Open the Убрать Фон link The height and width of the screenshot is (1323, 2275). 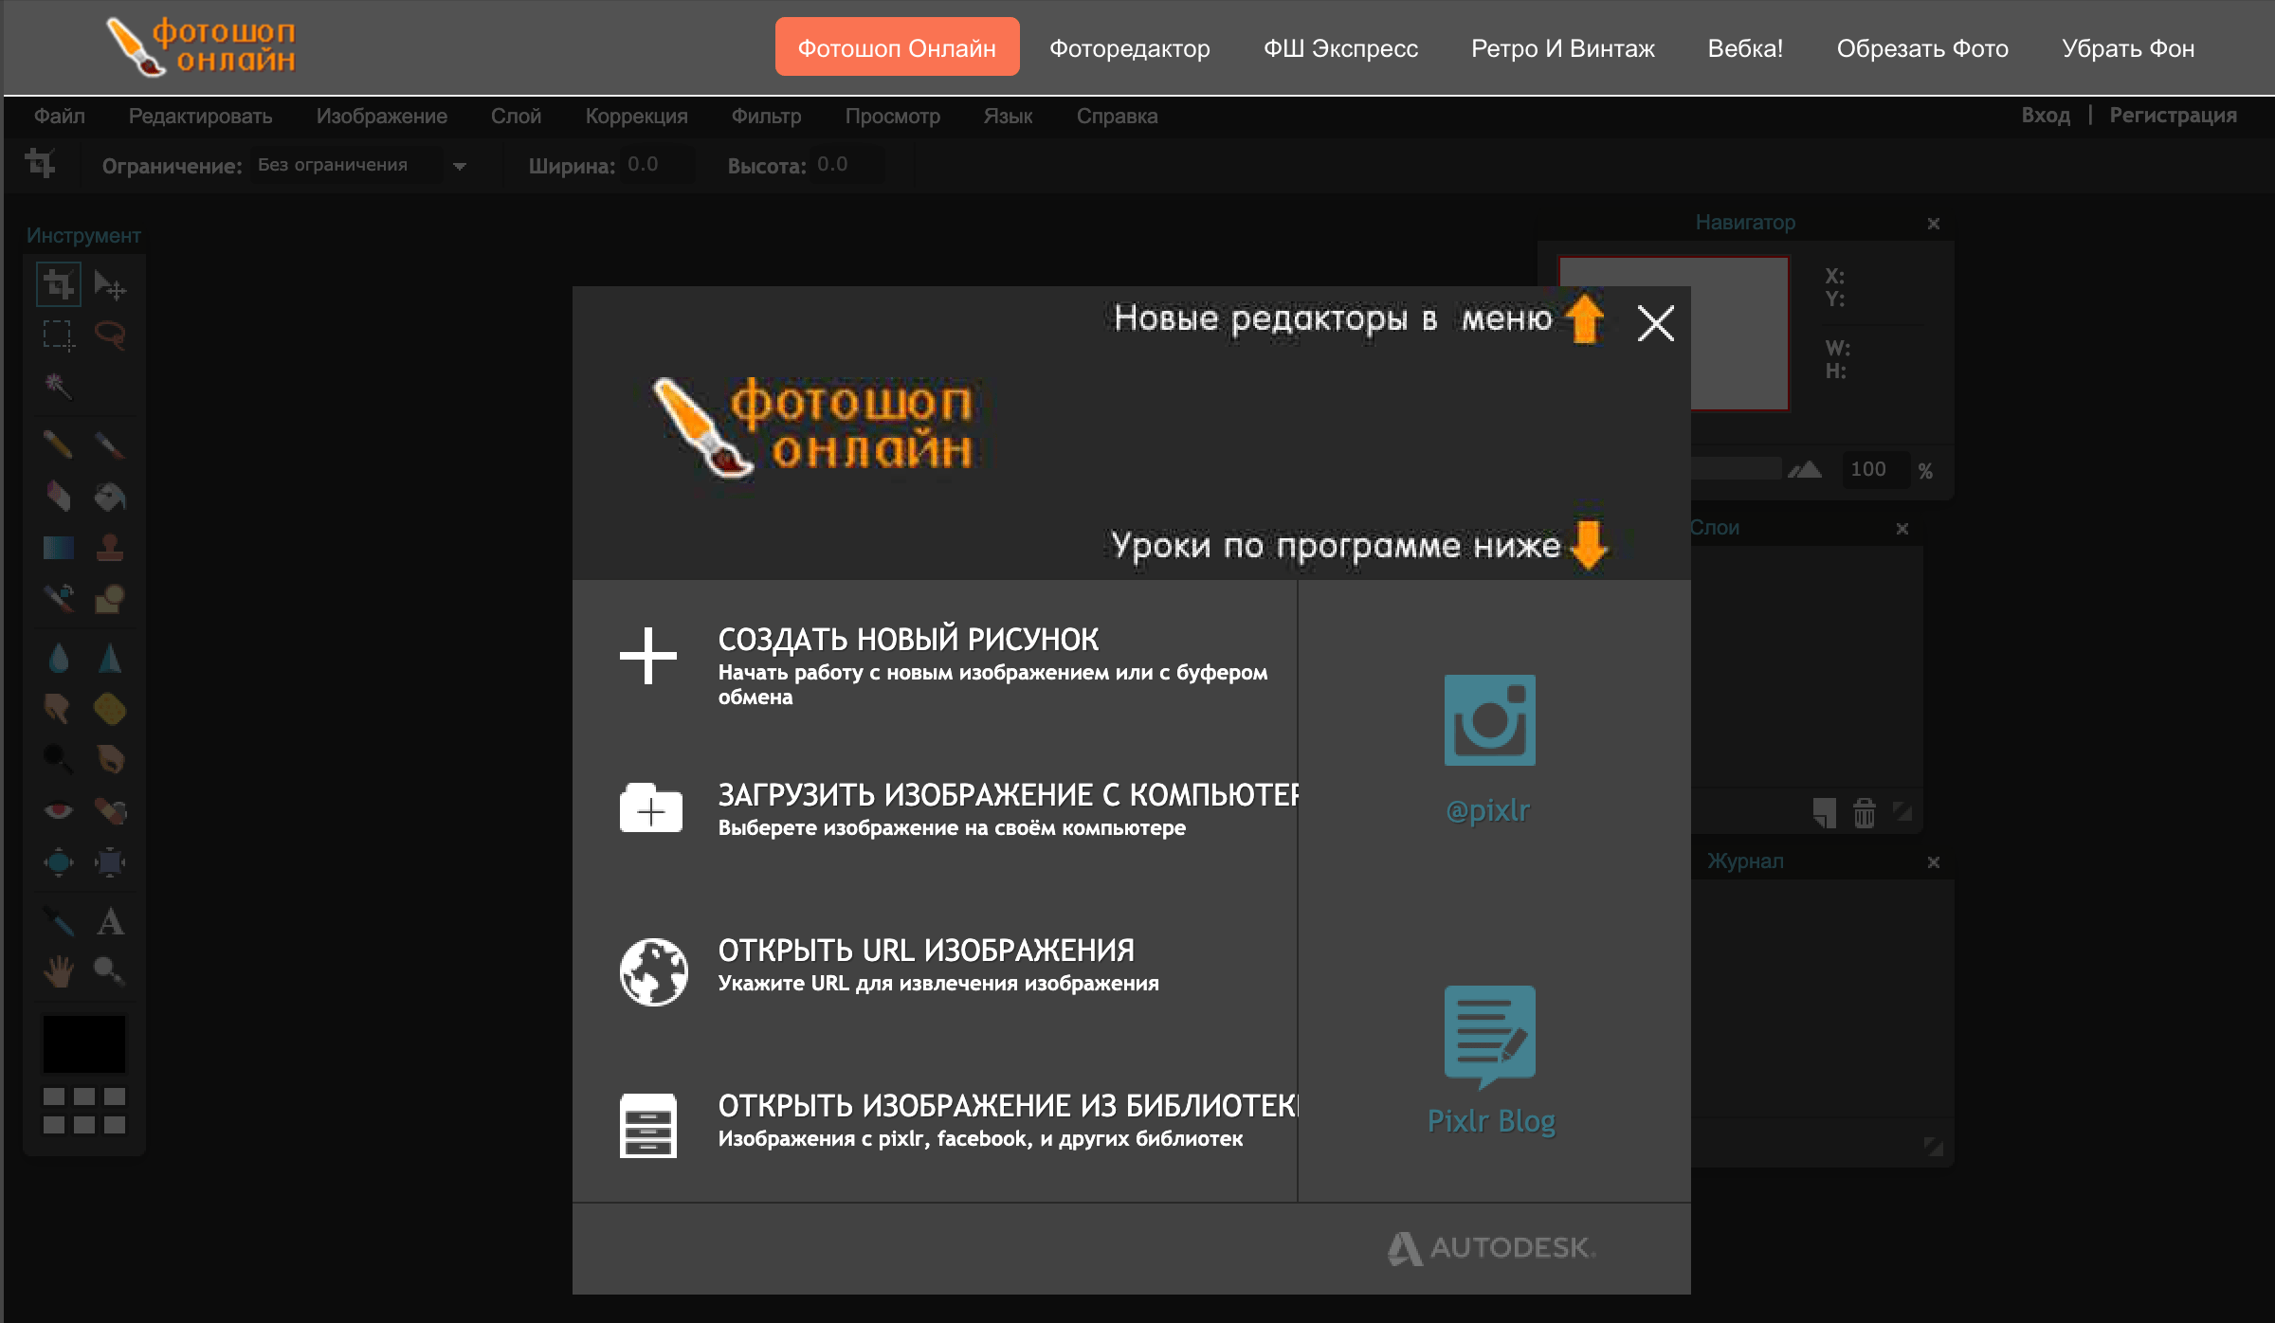[2128, 48]
